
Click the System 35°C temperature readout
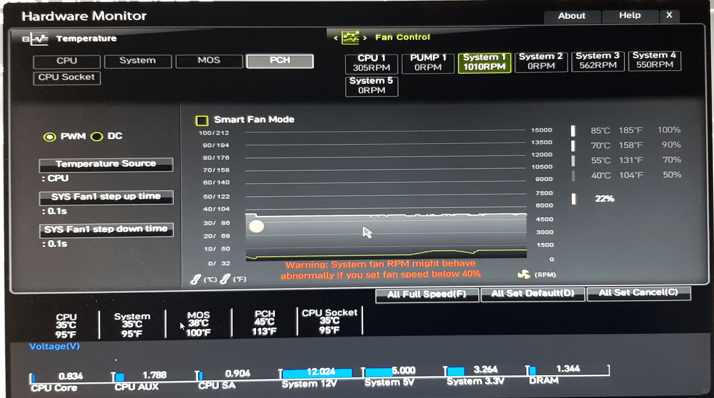[x=132, y=325]
